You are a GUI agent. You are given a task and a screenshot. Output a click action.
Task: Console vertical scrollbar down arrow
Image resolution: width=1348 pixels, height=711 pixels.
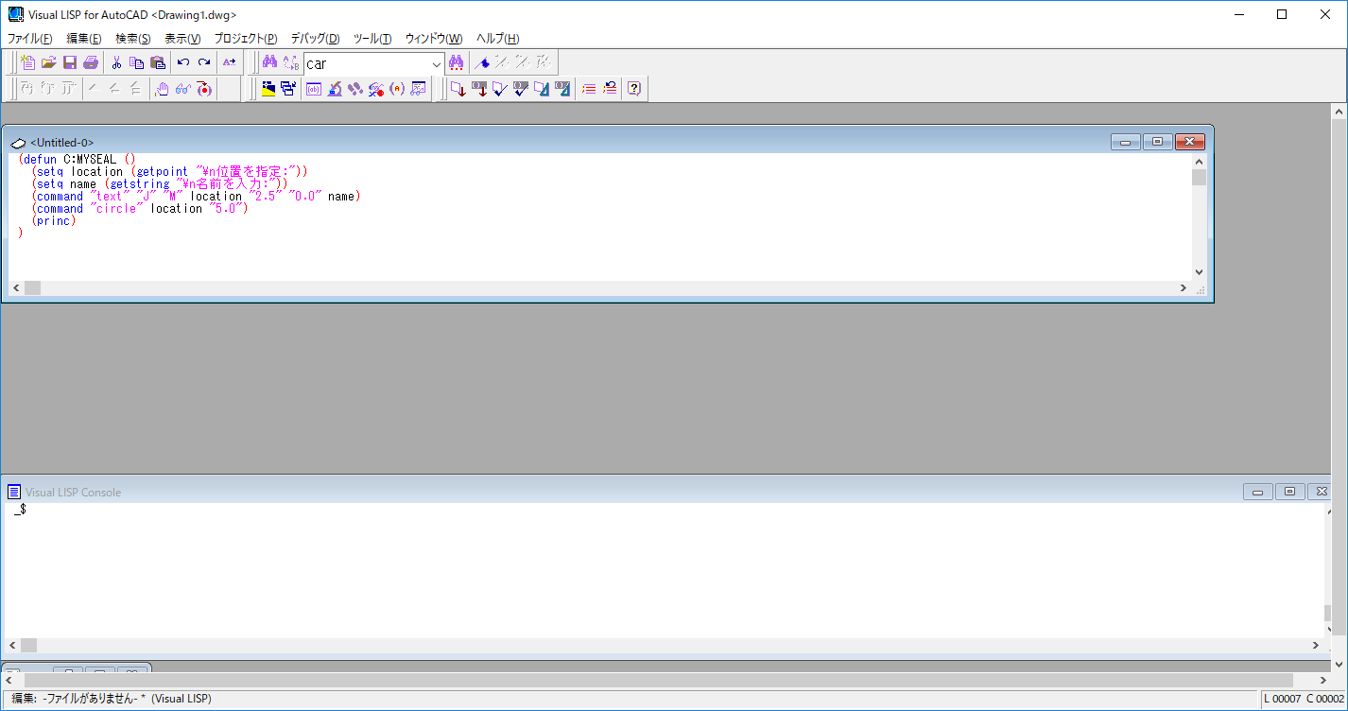point(1327,628)
